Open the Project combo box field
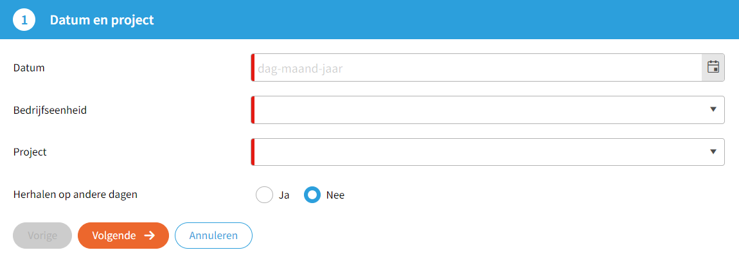The height and width of the screenshot is (259, 739). pos(477,152)
